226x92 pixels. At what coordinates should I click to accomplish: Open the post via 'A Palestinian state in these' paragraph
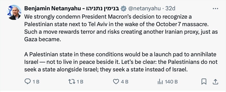pyautogui.click(x=121, y=62)
